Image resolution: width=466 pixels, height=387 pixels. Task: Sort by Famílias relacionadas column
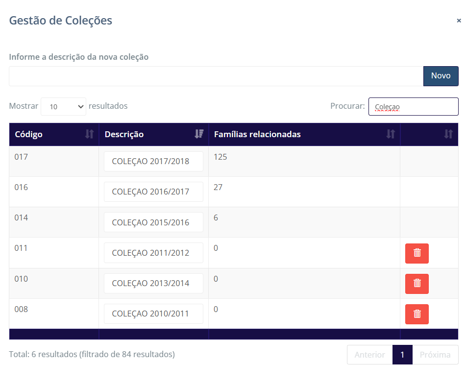point(304,134)
